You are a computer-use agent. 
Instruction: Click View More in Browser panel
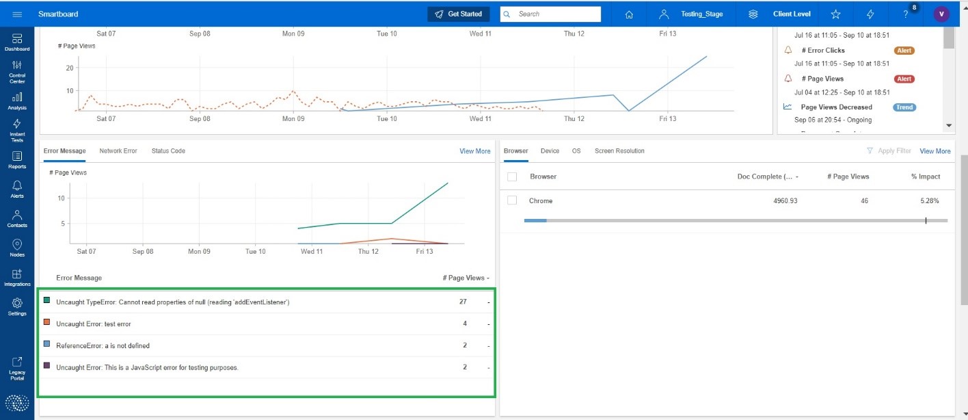935,151
